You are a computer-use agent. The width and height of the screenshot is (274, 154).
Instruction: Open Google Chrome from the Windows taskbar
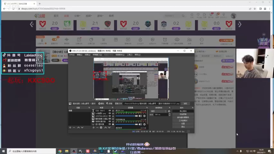60,151
